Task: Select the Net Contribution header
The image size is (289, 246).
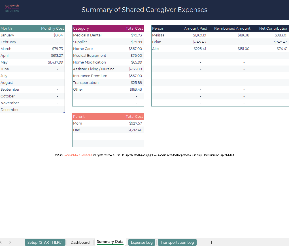Action: (274, 29)
